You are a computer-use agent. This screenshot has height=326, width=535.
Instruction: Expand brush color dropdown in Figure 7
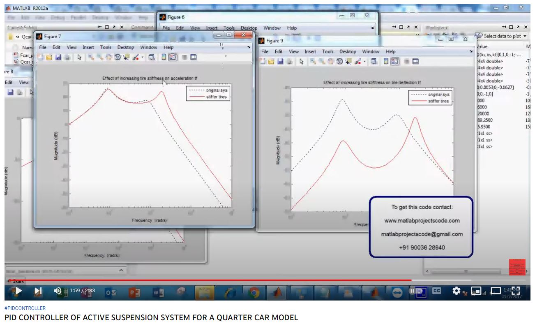click(142, 58)
